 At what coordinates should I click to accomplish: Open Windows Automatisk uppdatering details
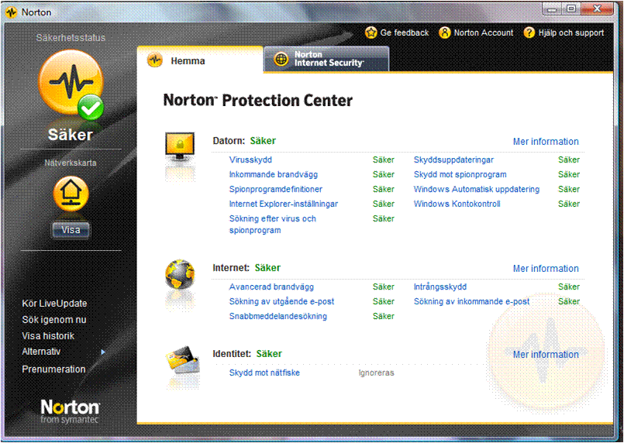tap(477, 189)
